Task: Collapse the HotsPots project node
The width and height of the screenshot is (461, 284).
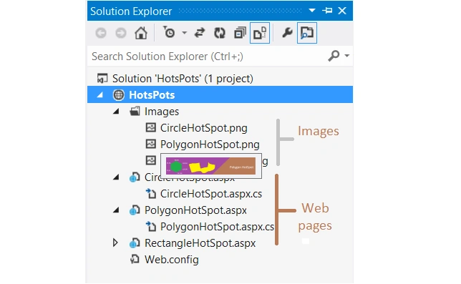Action: [x=100, y=95]
